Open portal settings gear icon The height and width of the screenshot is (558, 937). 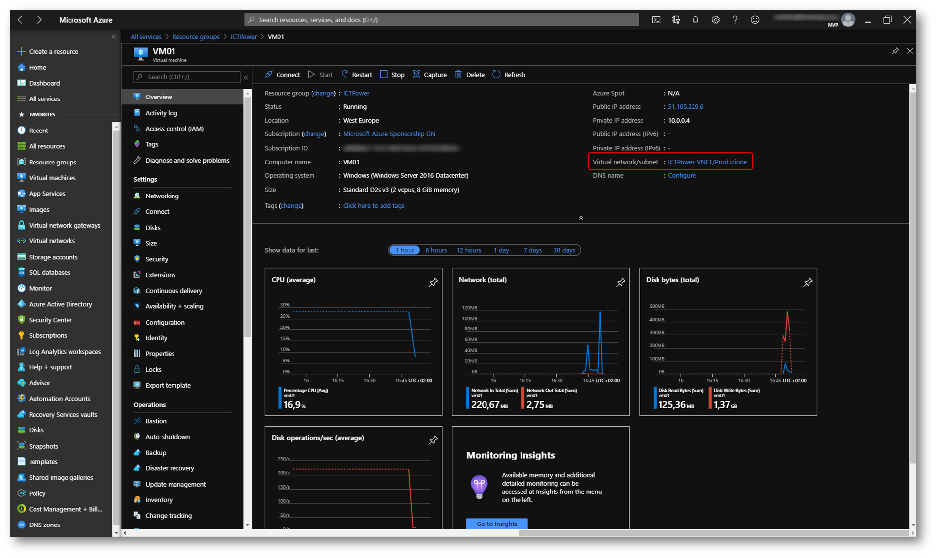click(x=715, y=20)
